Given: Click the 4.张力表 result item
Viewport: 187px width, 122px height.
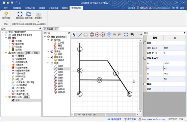Looking at the screenshot, I should 19,65.
